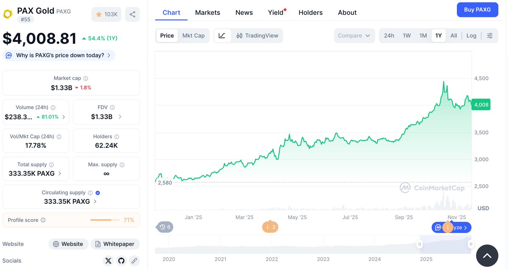Open the Whitepaper link
This screenshot has height=270, width=509.
(x=115, y=244)
